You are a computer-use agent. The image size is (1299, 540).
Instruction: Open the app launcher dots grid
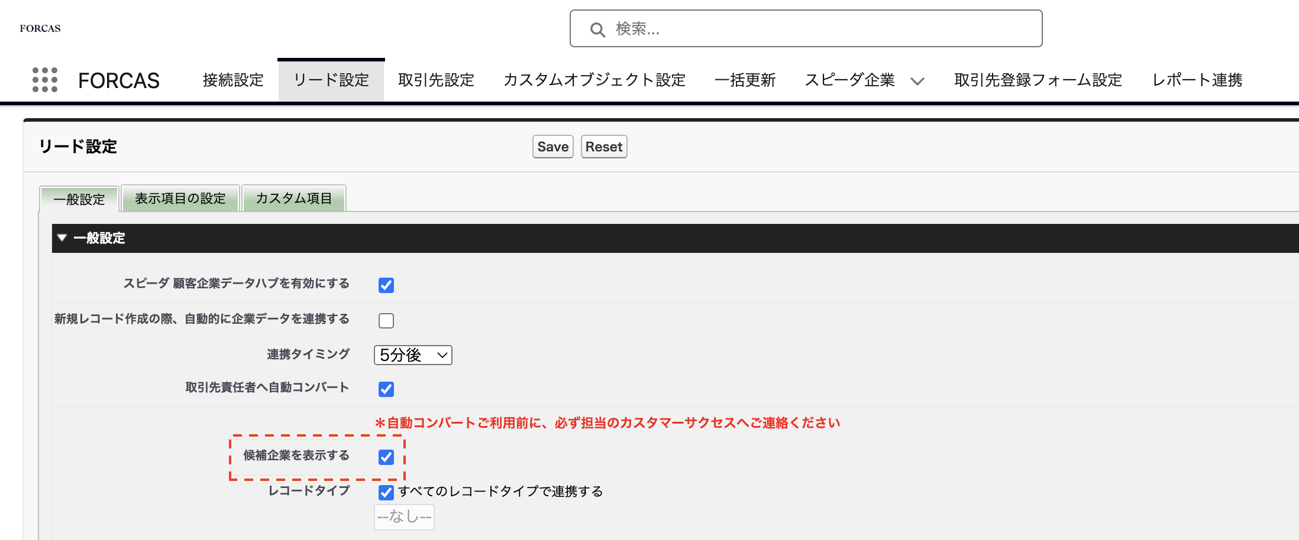point(45,80)
